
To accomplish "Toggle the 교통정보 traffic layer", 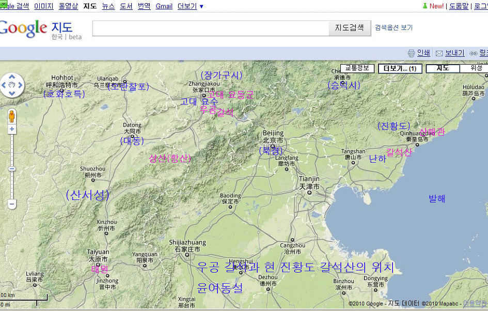I will point(357,68).
